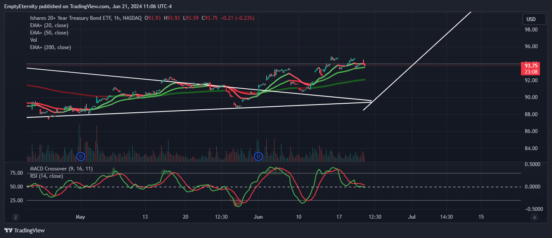Image resolution: width=552 pixels, height=238 pixels.
Task: Select the MACD Crossover (9, 16, 11) label
Action: click(61, 169)
